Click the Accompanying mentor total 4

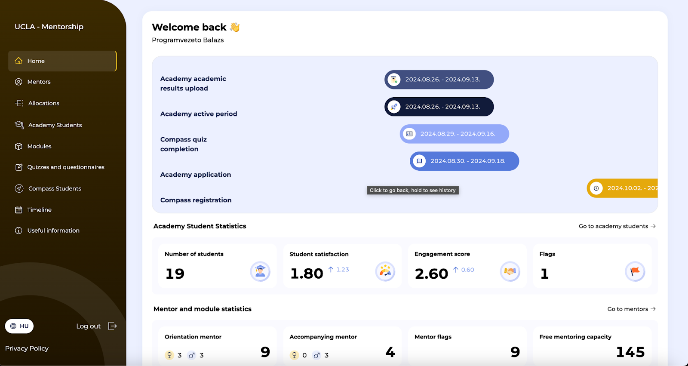click(390, 352)
